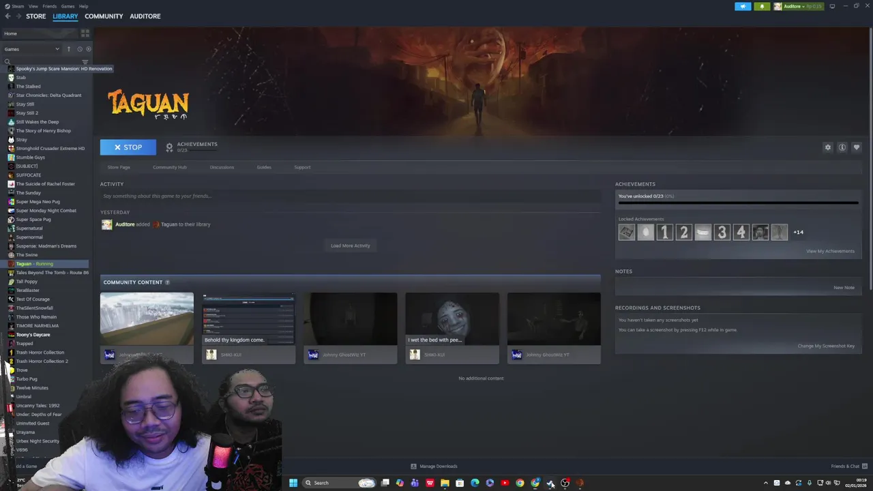Open 'Behold thy kingdom come.' community thumbnail

coord(249,319)
